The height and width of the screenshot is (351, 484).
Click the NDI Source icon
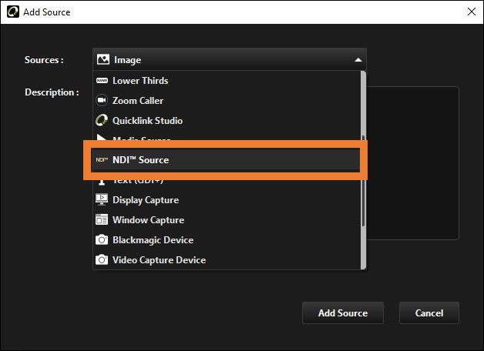pyautogui.click(x=102, y=159)
